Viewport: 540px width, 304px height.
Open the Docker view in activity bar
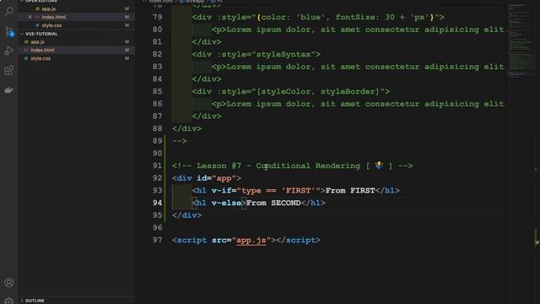pos(9,90)
